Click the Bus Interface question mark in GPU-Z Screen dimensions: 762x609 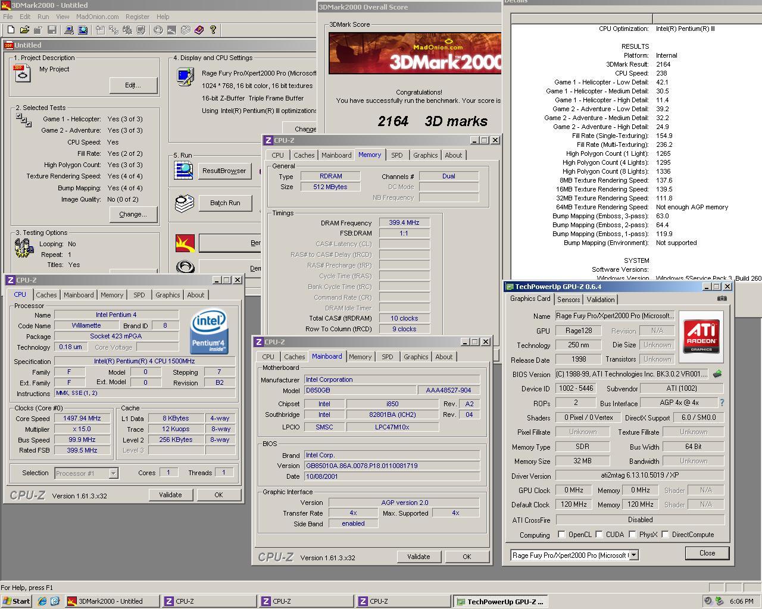(722, 403)
